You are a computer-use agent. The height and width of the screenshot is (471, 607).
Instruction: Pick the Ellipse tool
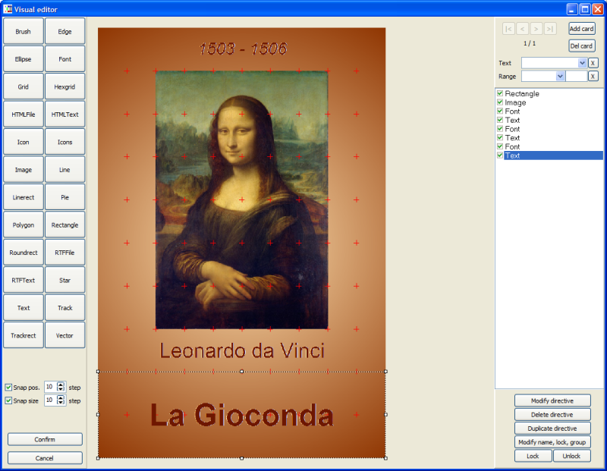pyautogui.click(x=24, y=59)
